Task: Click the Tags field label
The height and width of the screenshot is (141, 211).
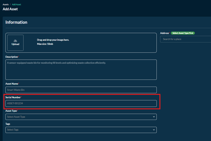Action: [8, 124]
